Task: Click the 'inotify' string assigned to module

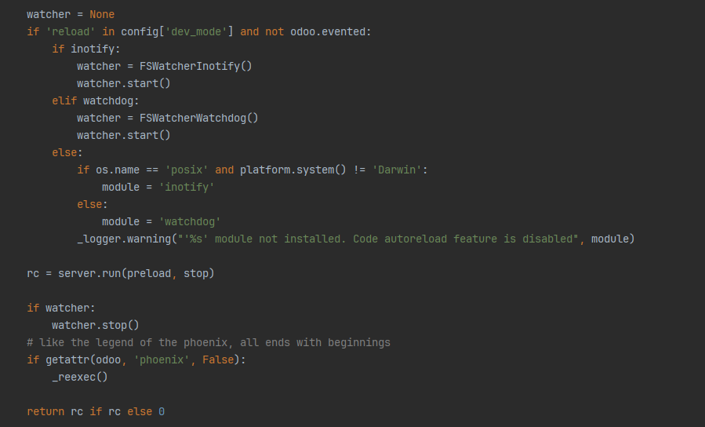Action: pyautogui.click(x=186, y=187)
